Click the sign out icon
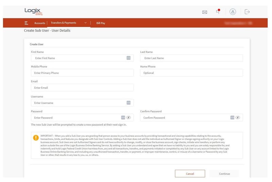Screen dimensions: 272x182 click(247, 12)
